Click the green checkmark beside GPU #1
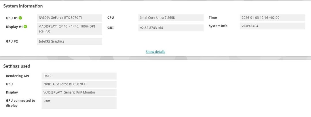311x117 pixels. click(x=20, y=18)
